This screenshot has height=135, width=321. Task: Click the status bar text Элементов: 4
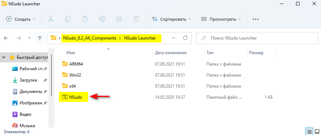[x=16, y=131]
